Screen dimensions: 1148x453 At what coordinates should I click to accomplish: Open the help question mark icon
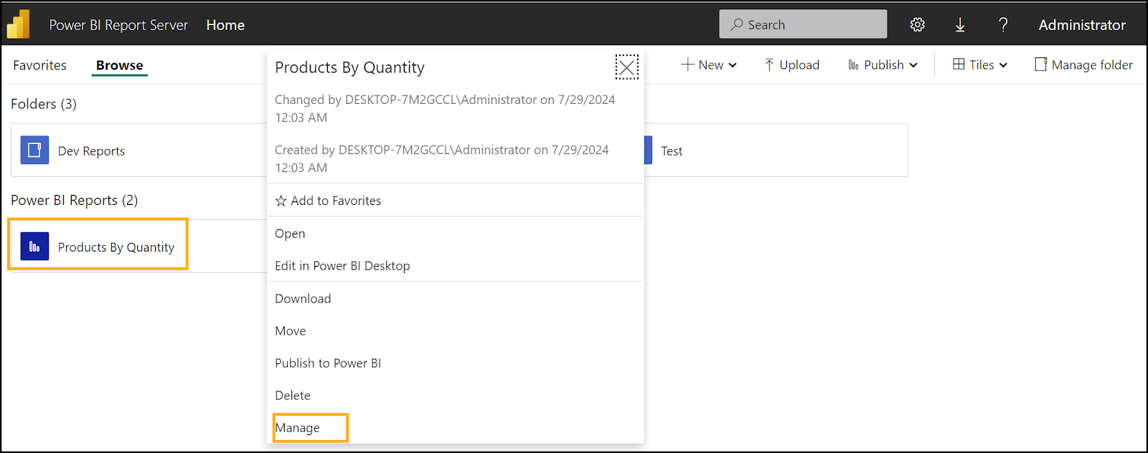pos(1003,25)
